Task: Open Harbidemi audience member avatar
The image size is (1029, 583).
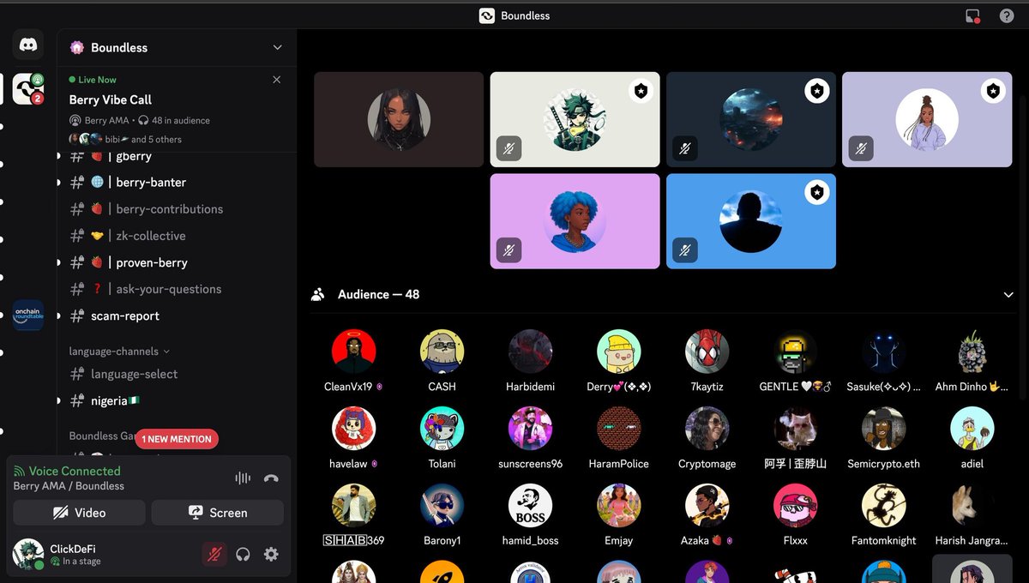Action: point(530,351)
